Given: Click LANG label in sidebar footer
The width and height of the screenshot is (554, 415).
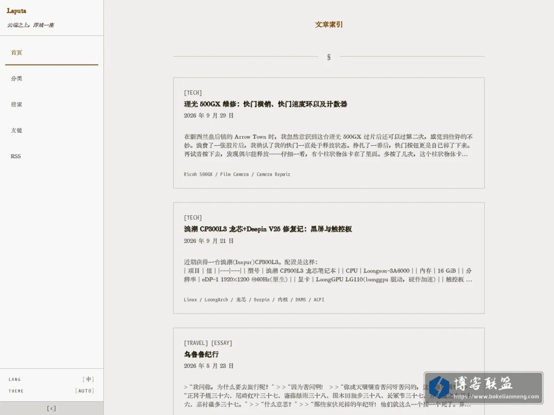Looking at the screenshot, I should [15, 379].
